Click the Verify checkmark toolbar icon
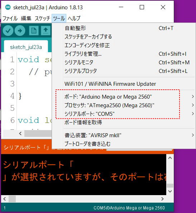Image resolution: width=196 pixels, height=213 pixels. (8, 31)
